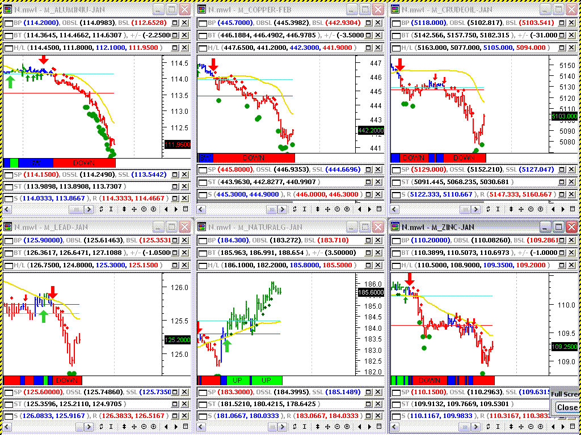Image resolution: width=581 pixels, height=435 pixels.
Task: Click previous left-arrow icon in Aluminium chart toolbar
Action: tap(166, 209)
